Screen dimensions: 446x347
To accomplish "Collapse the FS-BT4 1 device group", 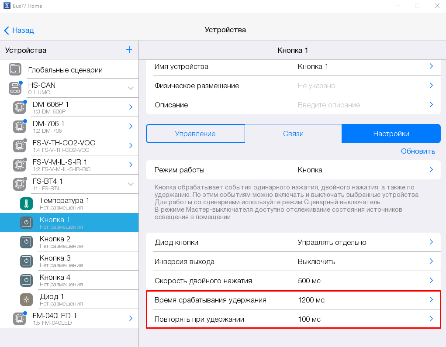I will click(131, 184).
